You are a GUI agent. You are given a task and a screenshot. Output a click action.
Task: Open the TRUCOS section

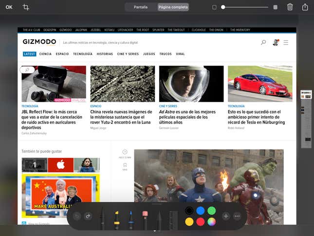166,54
